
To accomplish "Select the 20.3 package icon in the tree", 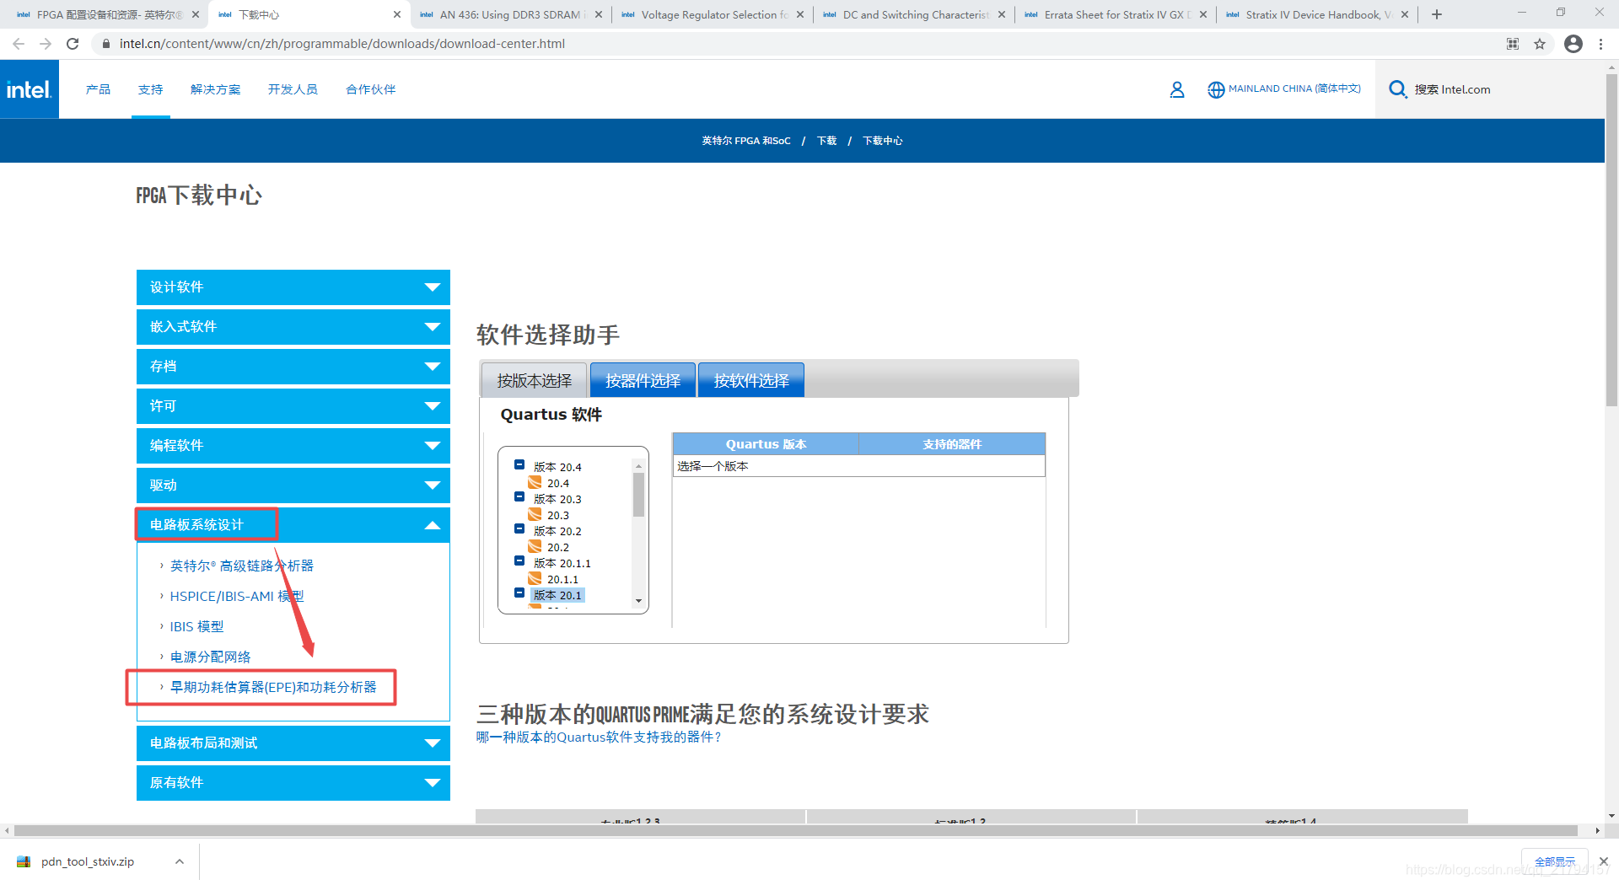I will coord(535,514).
